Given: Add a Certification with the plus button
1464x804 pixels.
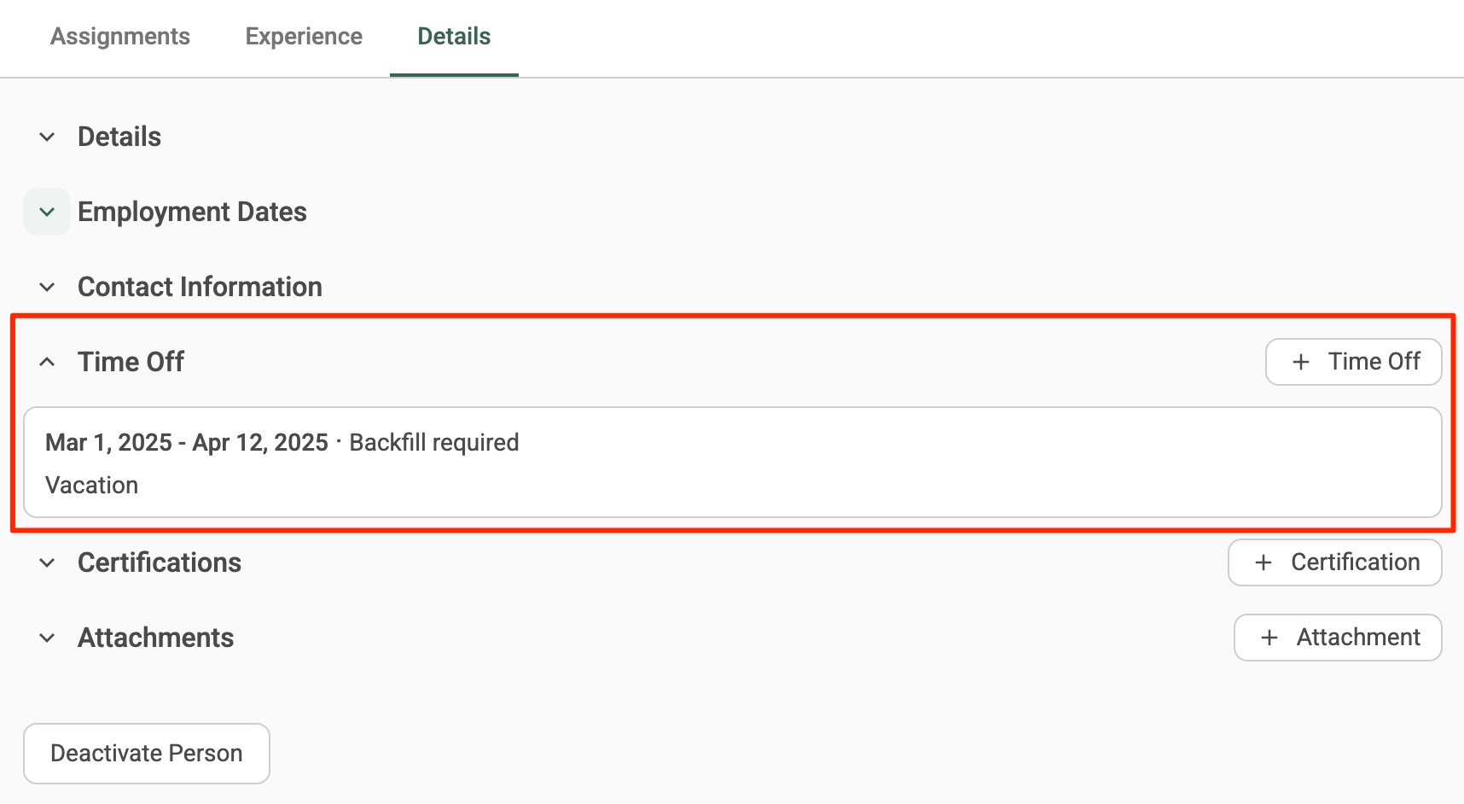Looking at the screenshot, I should 1335,562.
